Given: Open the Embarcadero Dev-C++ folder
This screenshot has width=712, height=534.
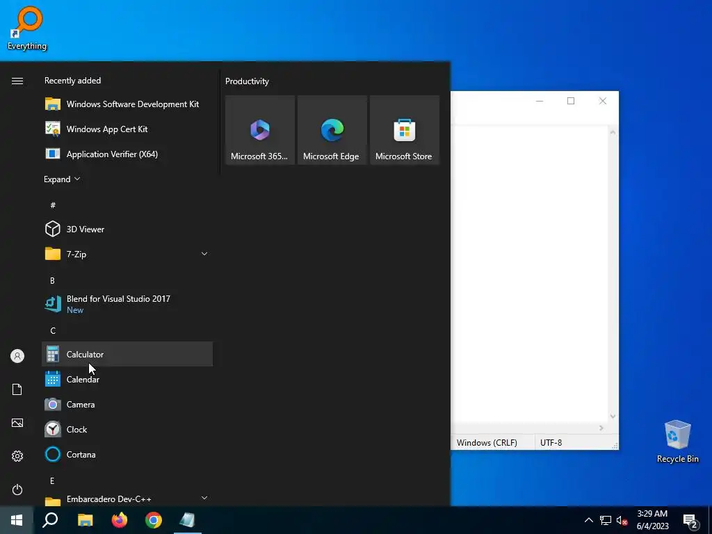Looking at the screenshot, I should tap(127, 499).
